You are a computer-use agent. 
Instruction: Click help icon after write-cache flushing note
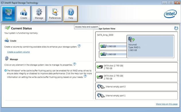coord(85,76)
